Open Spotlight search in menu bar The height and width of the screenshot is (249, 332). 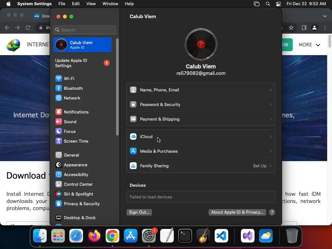click(268, 4)
